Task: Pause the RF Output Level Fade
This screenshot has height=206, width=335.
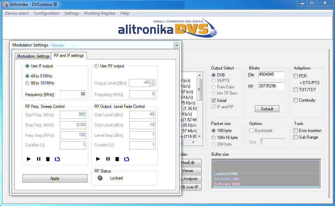Action: click(x=108, y=159)
